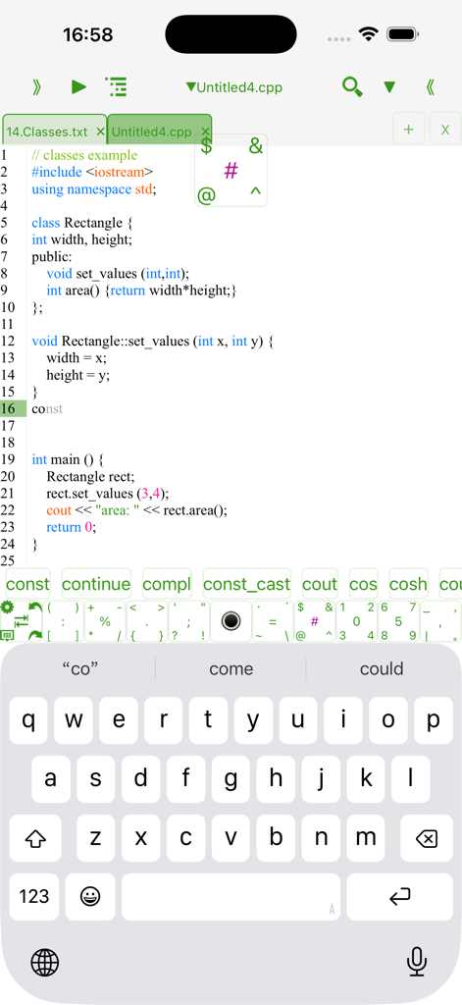The height and width of the screenshot is (1005, 462).
Task: Tap the 't' key on keyboard
Action: (208, 719)
